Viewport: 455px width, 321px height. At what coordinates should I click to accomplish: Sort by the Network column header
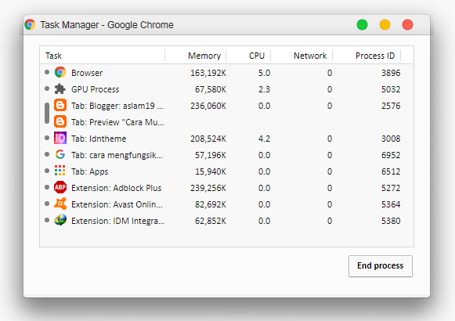pos(310,56)
